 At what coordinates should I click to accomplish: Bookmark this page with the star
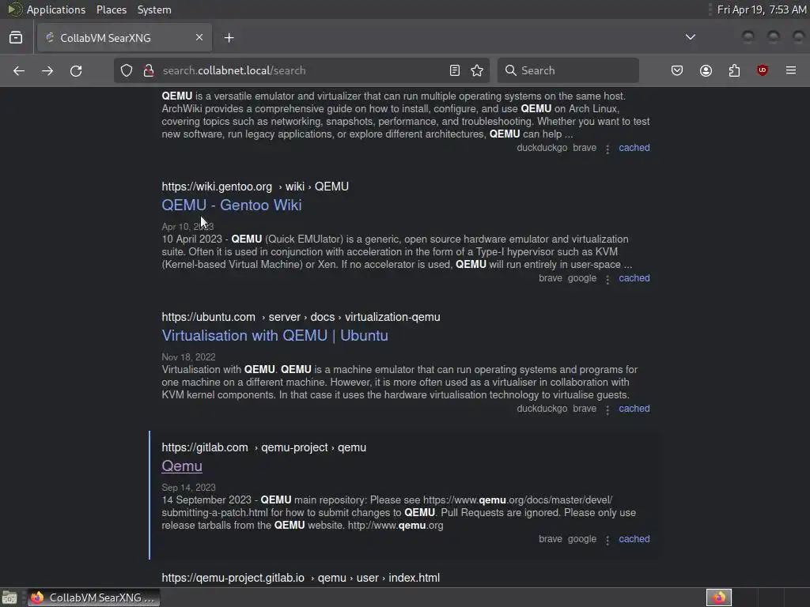pos(477,70)
